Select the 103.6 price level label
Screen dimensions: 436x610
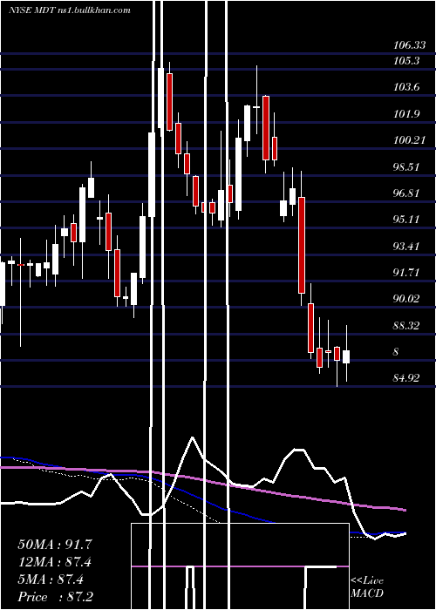[x=406, y=87]
